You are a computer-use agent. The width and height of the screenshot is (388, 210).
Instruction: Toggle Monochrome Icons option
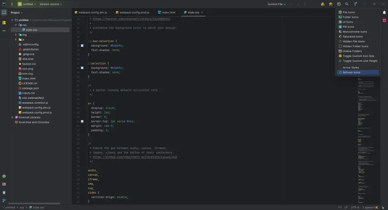[x=355, y=32]
